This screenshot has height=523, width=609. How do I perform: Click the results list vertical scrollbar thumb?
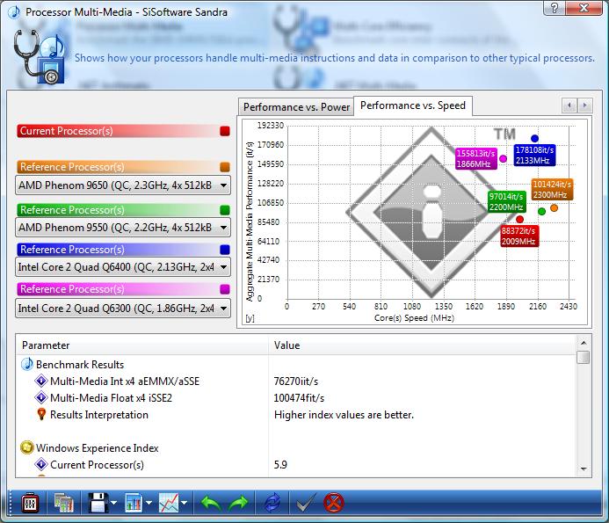coord(584,357)
